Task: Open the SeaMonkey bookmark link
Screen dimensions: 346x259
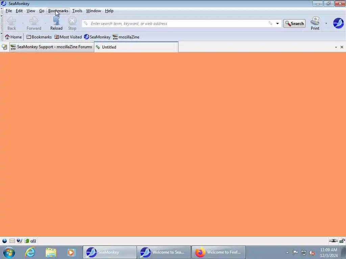Action: (x=97, y=37)
